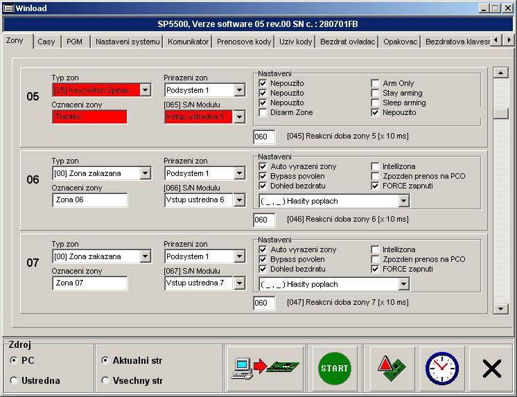Open the clock time settings icon
The width and height of the screenshot is (517, 397).
coord(441,369)
